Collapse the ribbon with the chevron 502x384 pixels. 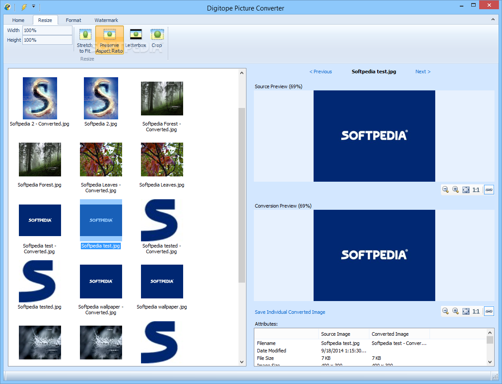click(x=493, y=19)
